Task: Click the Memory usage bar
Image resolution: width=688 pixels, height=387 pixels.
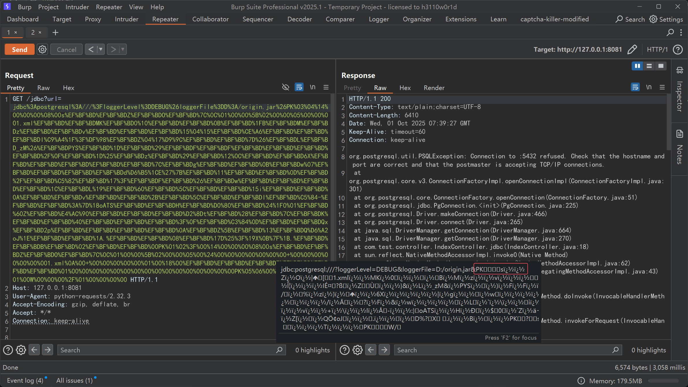Action: point(663,381)
